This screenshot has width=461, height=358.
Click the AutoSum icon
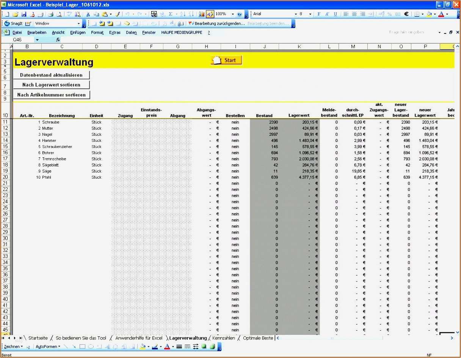coord(170,14)
